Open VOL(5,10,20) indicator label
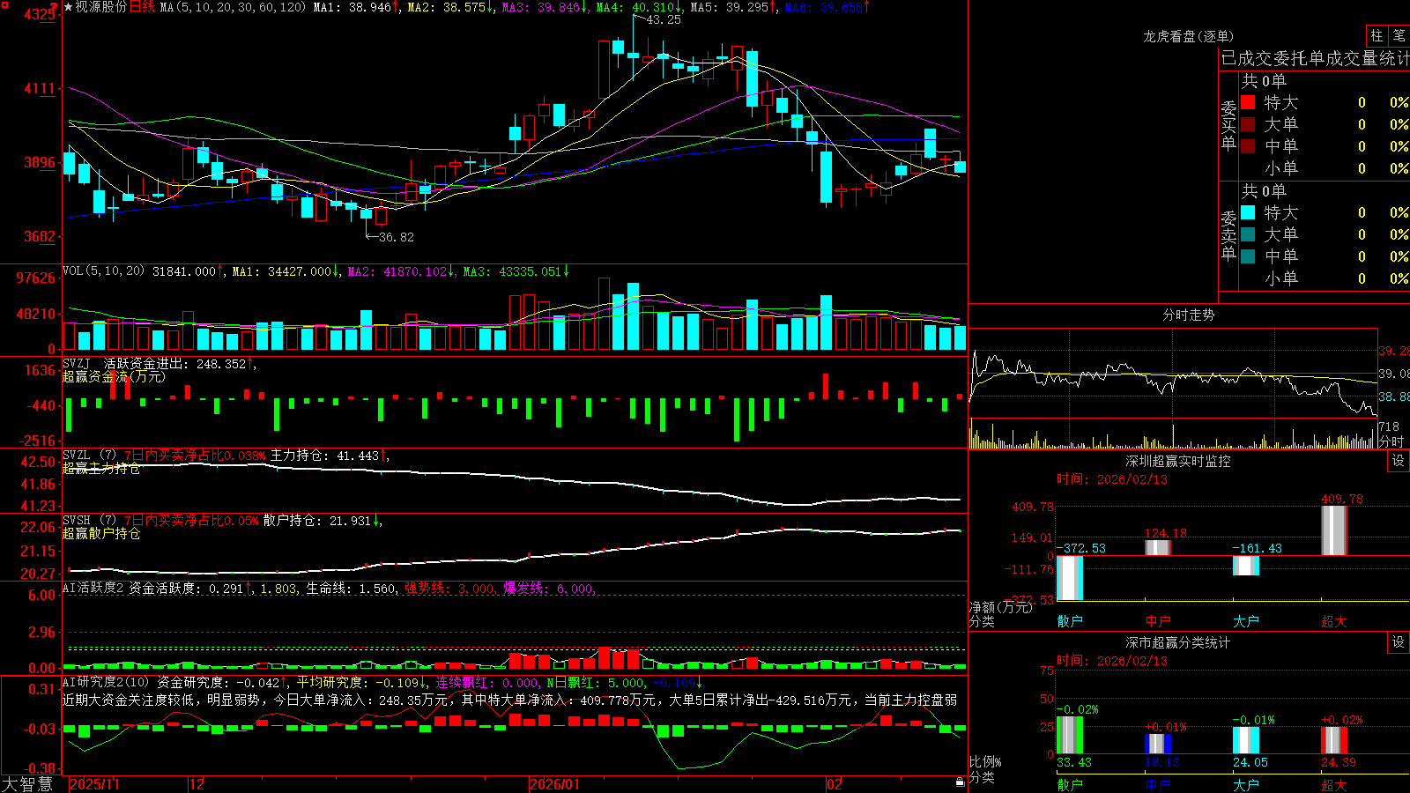The width and height of the screenshot is (1410, 793). pos(103,271)
